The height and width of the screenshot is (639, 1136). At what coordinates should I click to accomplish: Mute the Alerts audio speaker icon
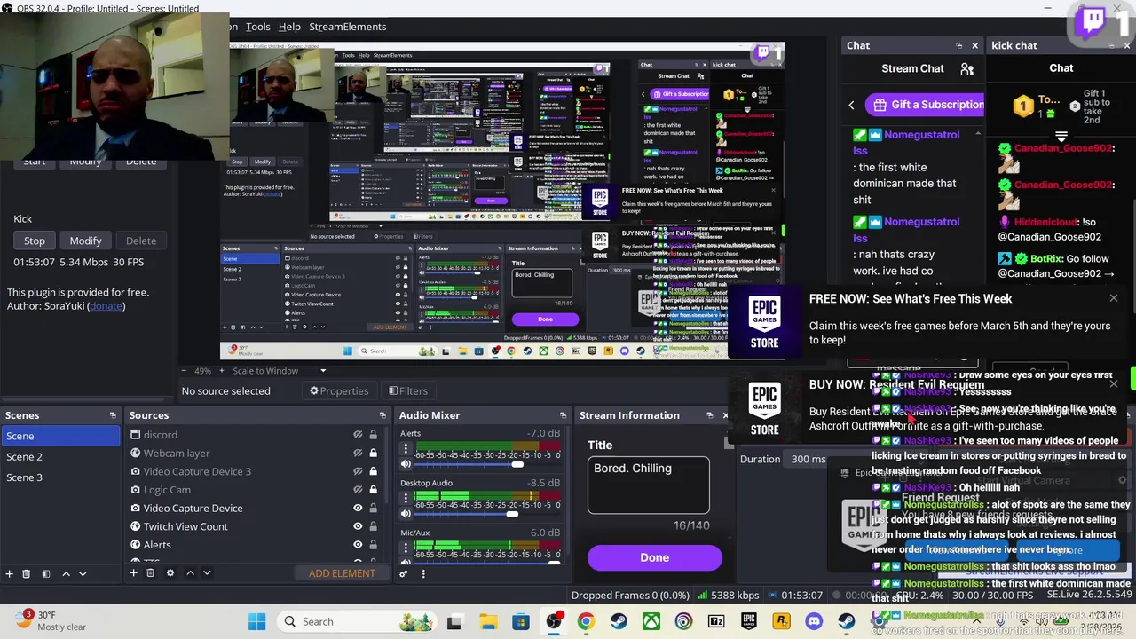pyautogui.click(x=406, y=464)
